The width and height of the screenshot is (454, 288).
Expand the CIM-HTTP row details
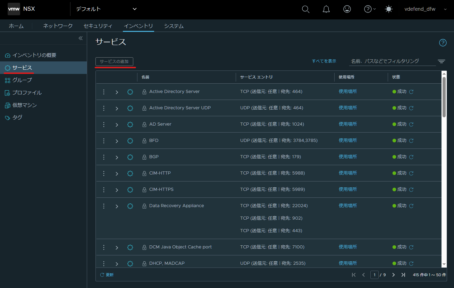tap(117, 173)
